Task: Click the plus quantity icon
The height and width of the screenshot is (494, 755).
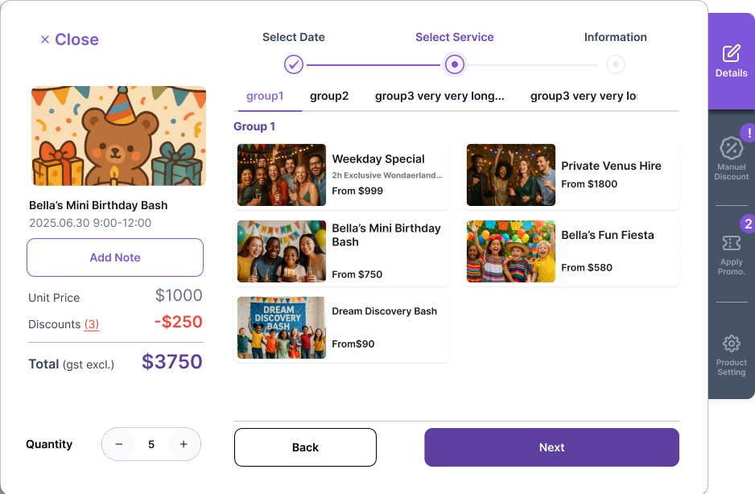Action: (x=184, y=444)
